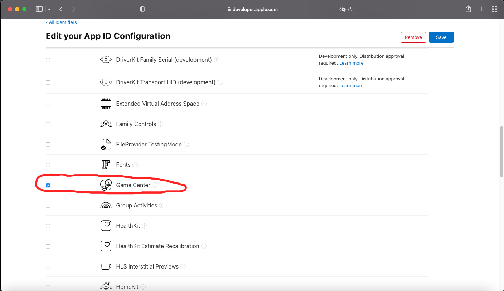Go back to All Identifiers
Screen dimensions: 504x291
click(x=61, y=22)
